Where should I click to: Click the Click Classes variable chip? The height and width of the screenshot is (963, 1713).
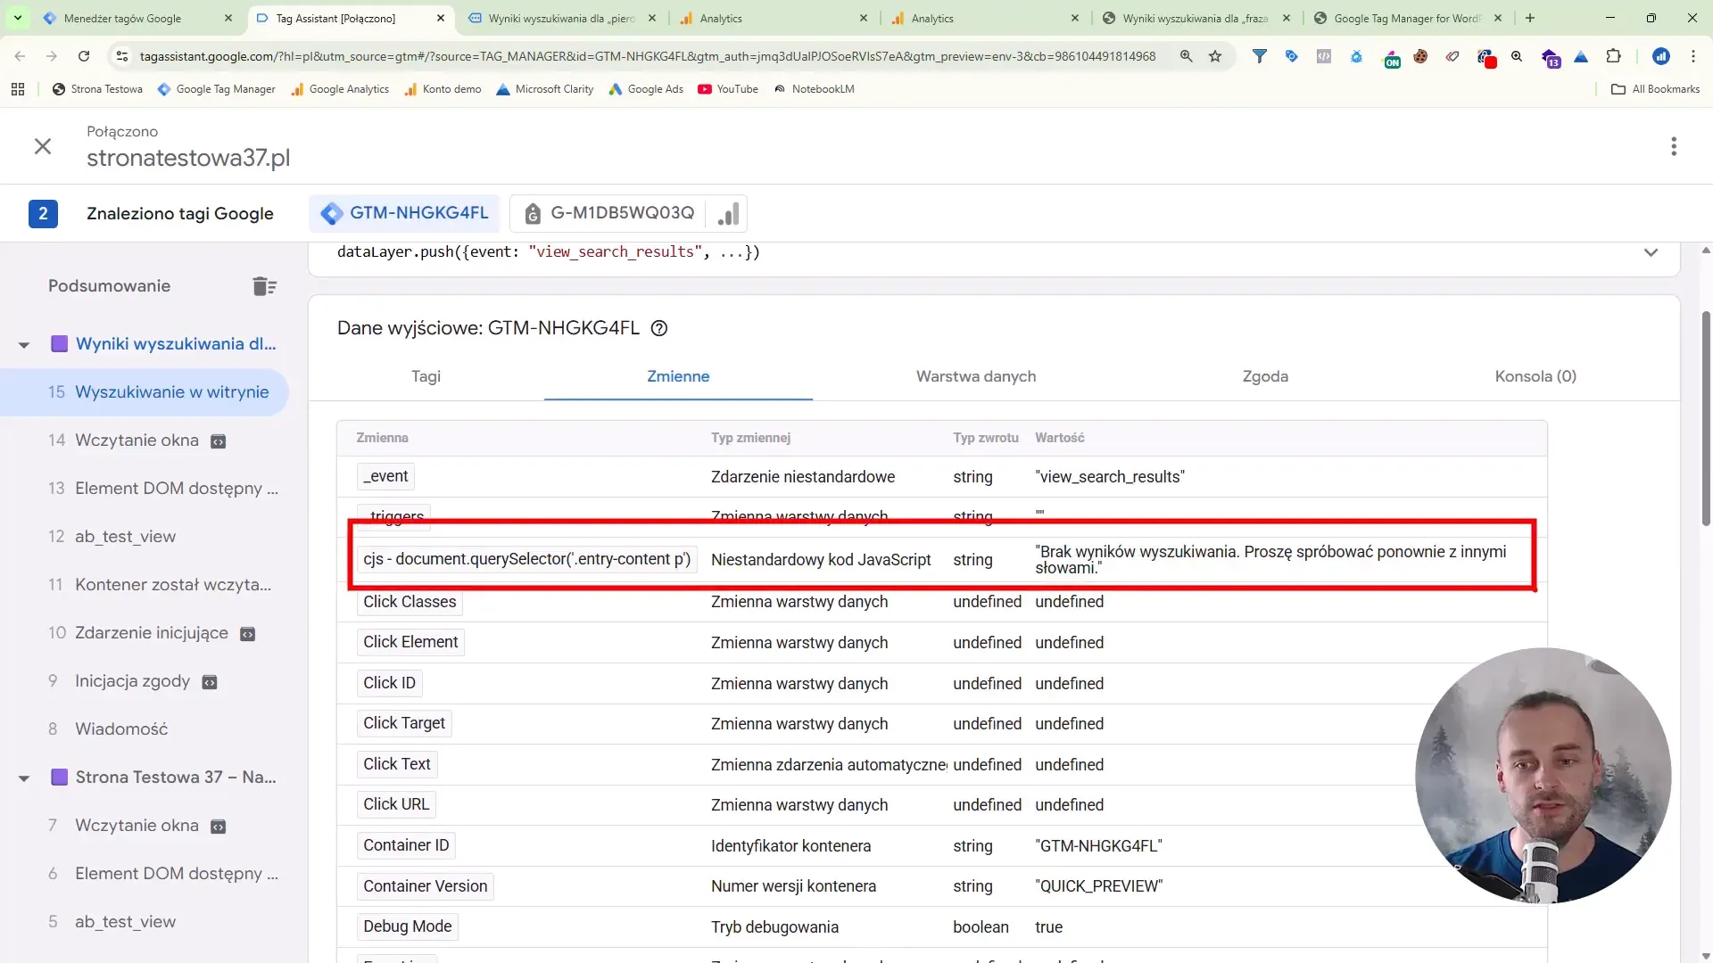coord(410,602)
